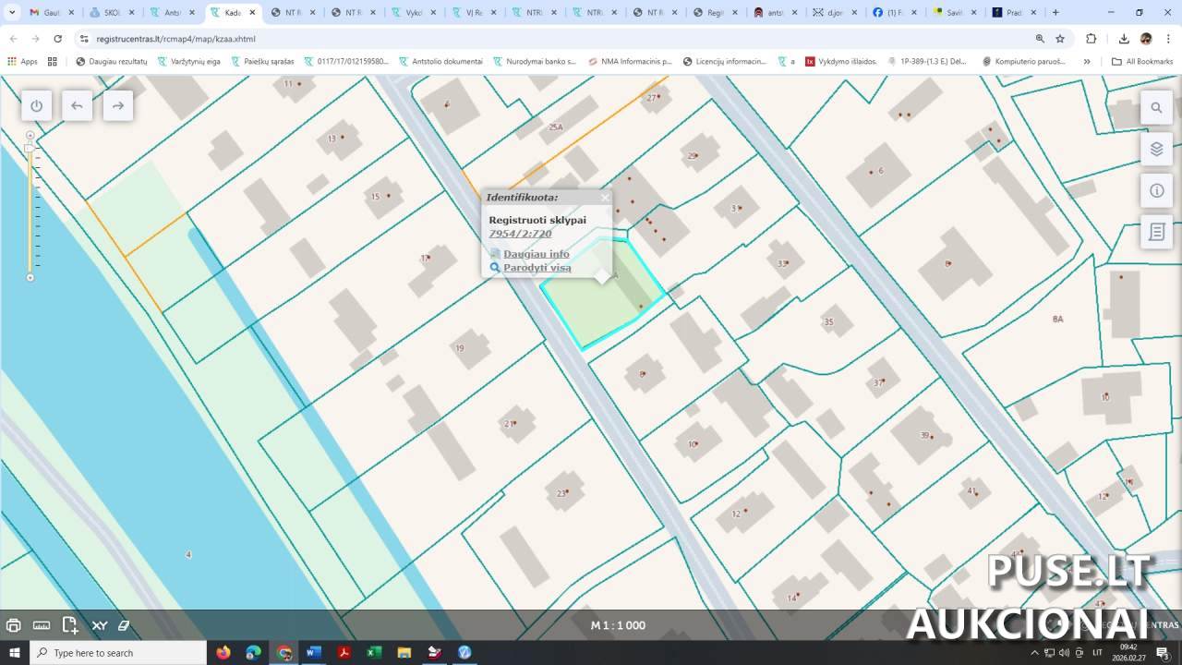Viewport: 1182px width, 665px height.
Task: Select the eraser clear tool
Action: (124, 625)
